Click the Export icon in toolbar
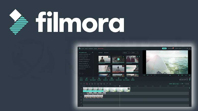This screenshot has height=111, width=198. pyautogui.click(x=133, y=79)
